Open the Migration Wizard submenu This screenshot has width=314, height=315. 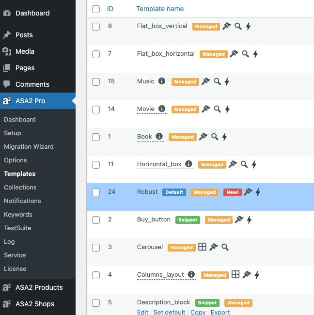click(29, 147)
